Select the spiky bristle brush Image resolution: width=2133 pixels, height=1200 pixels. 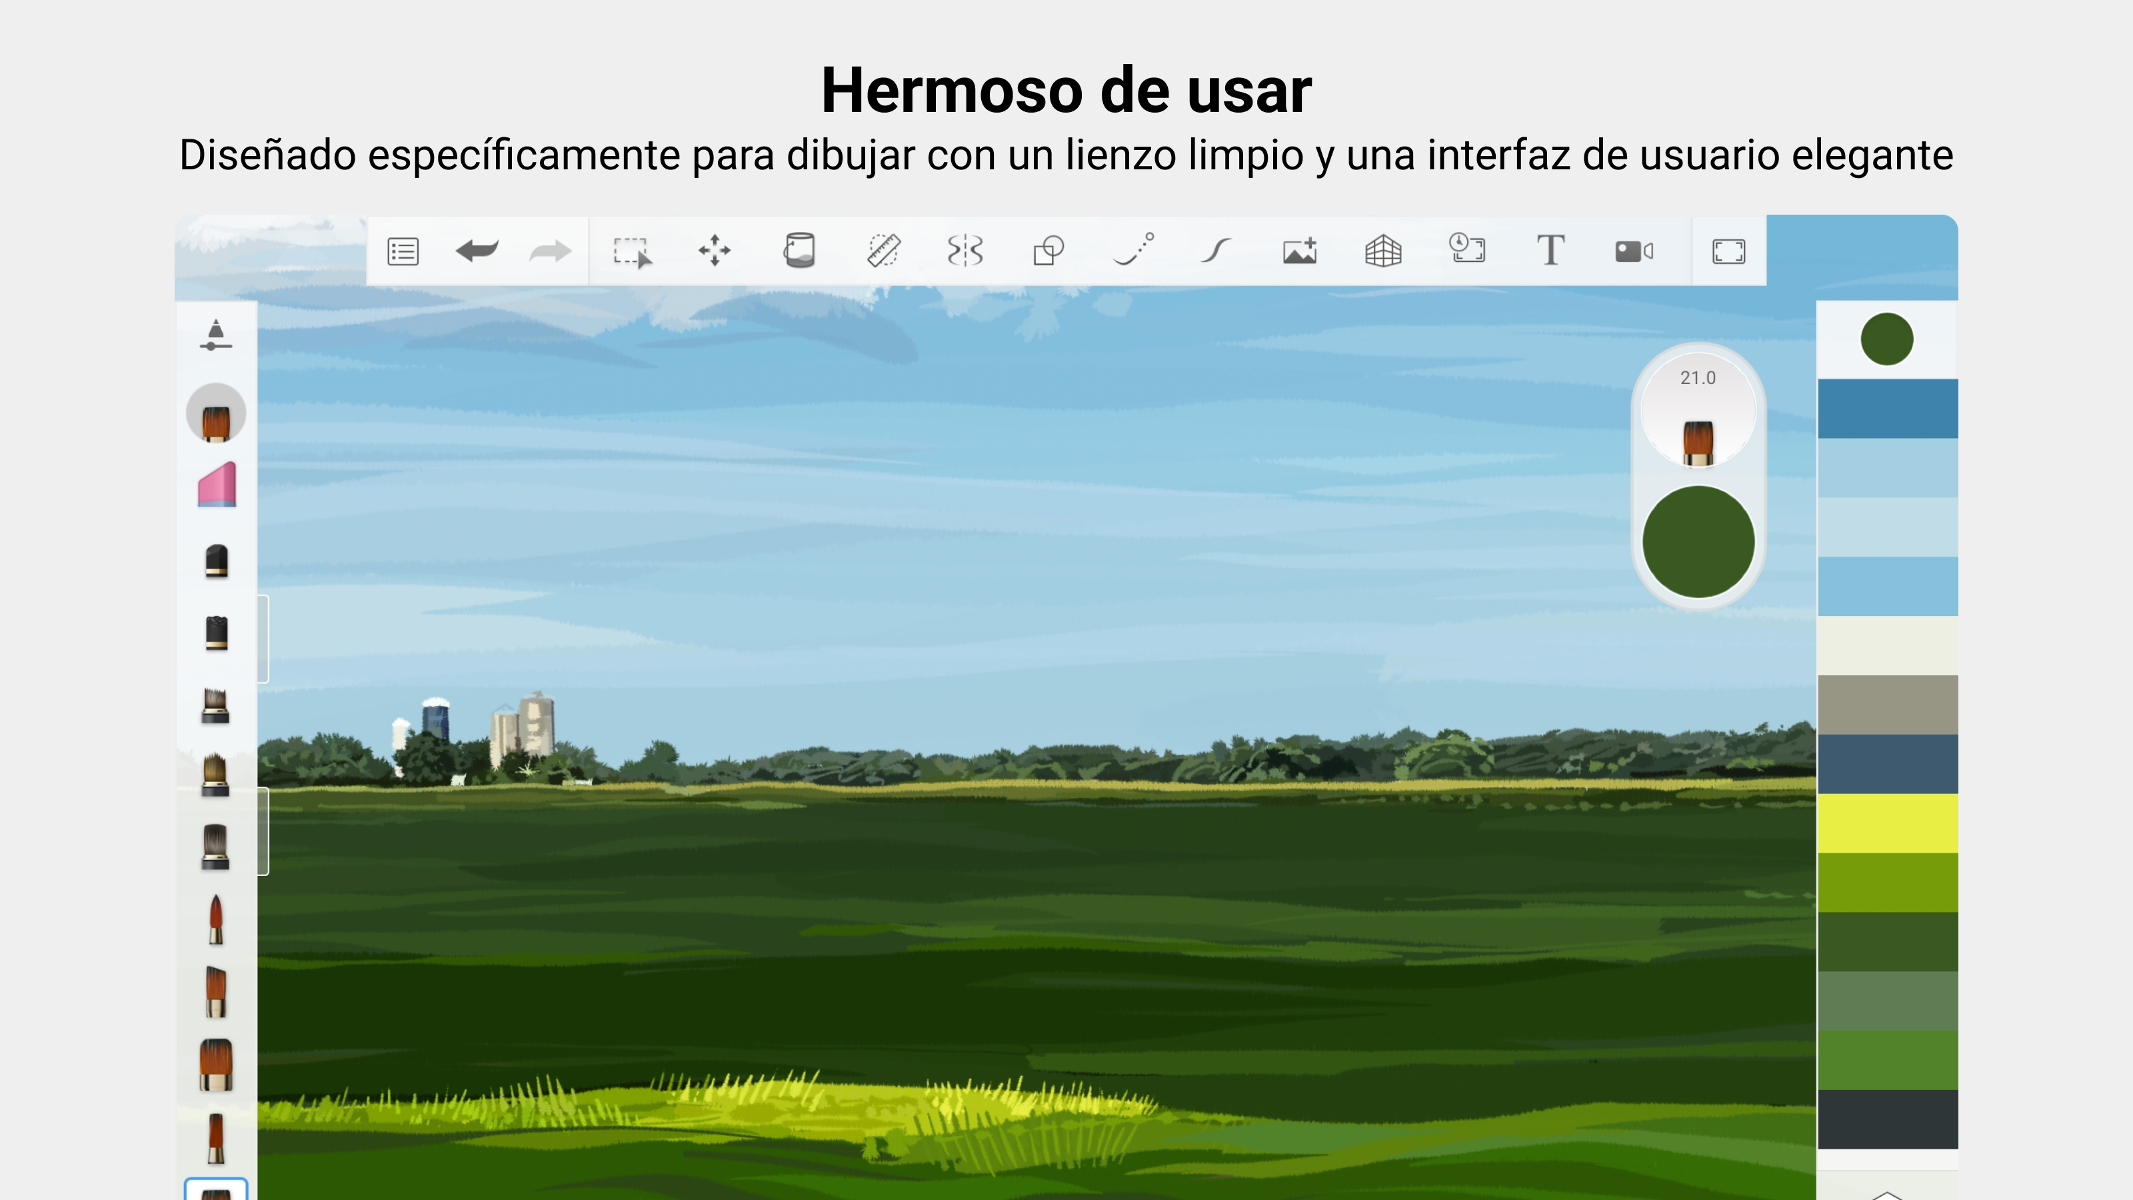pos(215,707)
